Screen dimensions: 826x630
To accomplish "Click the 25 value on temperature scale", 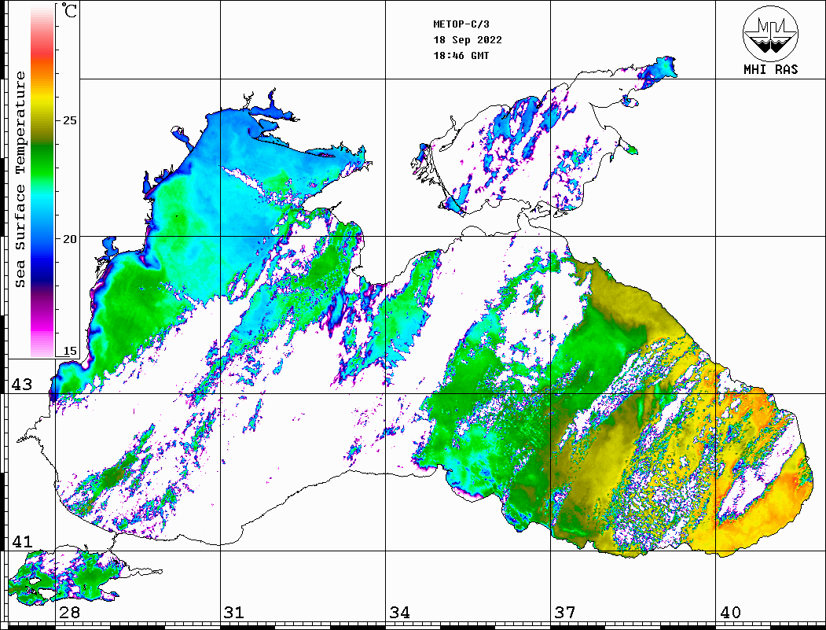I will click(x=69, y=120).
